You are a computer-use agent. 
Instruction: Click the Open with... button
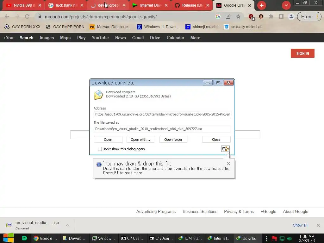pyautogui.click(x=140, y=140)
